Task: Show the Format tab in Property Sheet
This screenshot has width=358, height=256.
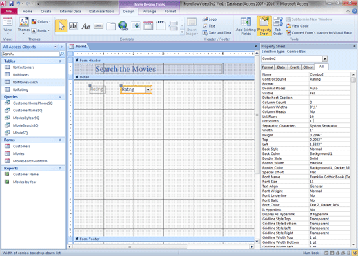Action: pos(268,67)
